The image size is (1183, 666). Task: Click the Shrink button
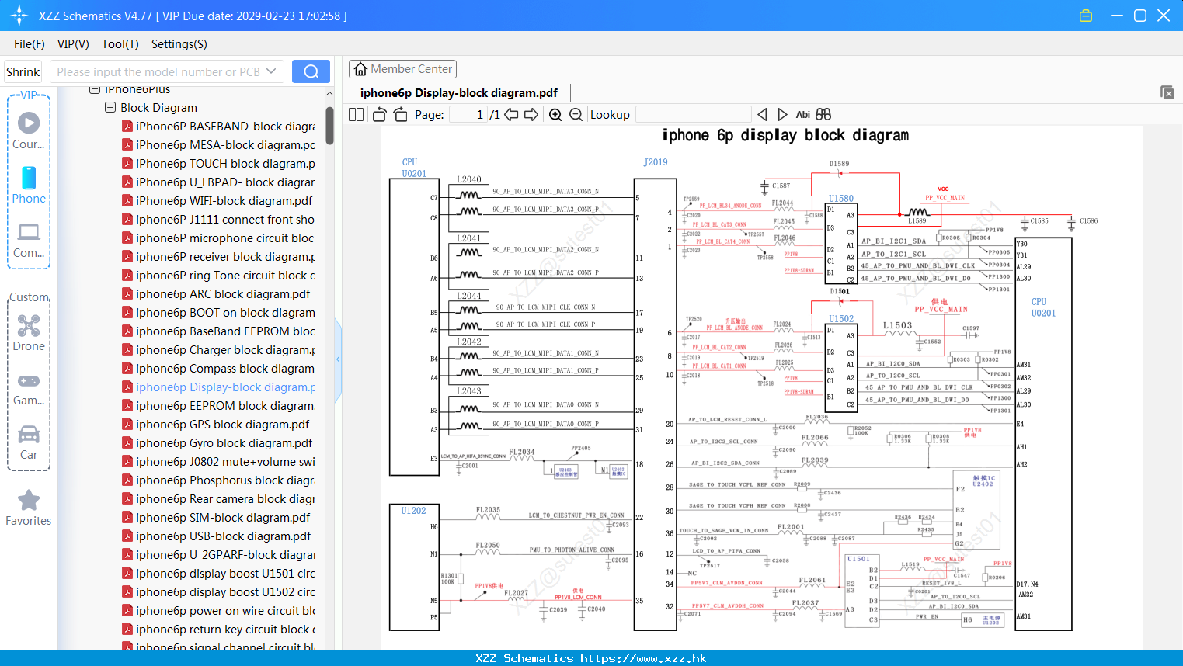point(23,71)
